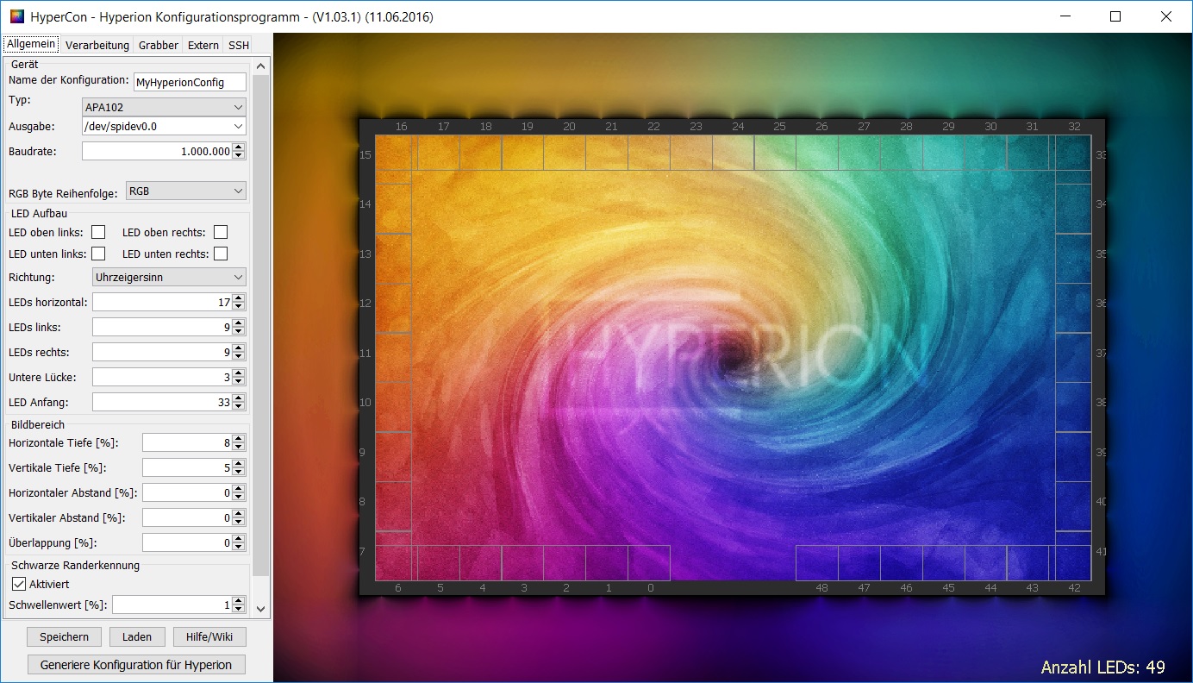This screenshot has height=683, width=1193.
Task: Switch to the Verarbeitung tab
Action: tap(97, 45)
